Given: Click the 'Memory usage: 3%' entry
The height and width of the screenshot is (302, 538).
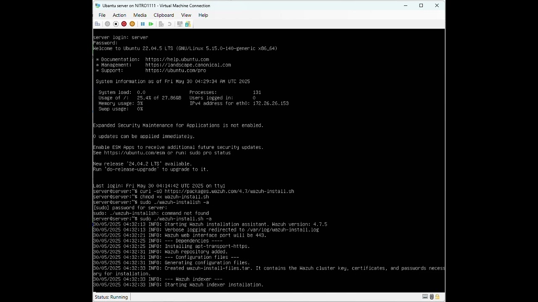Looking at the screenshot, I should coord(121,103).
